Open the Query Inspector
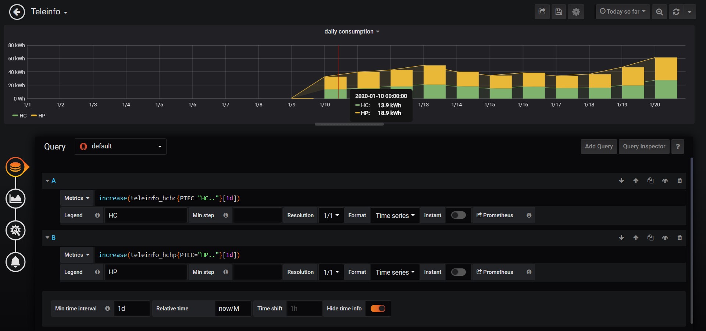The width and height of the screenshot is (706, 331). (x=644, y=147)
